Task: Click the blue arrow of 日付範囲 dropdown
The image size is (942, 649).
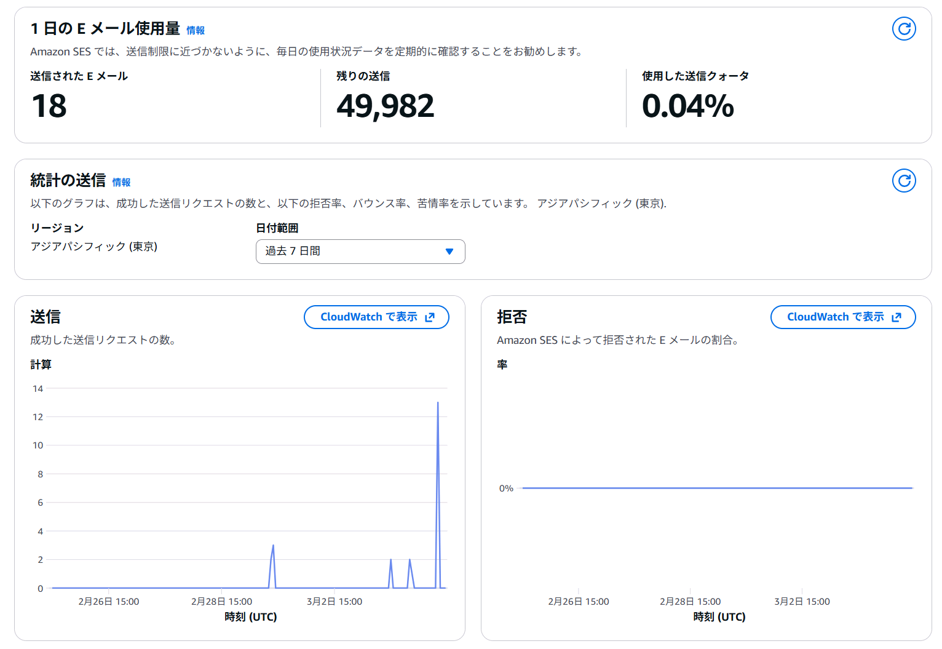Action: (x=449, y=252)
